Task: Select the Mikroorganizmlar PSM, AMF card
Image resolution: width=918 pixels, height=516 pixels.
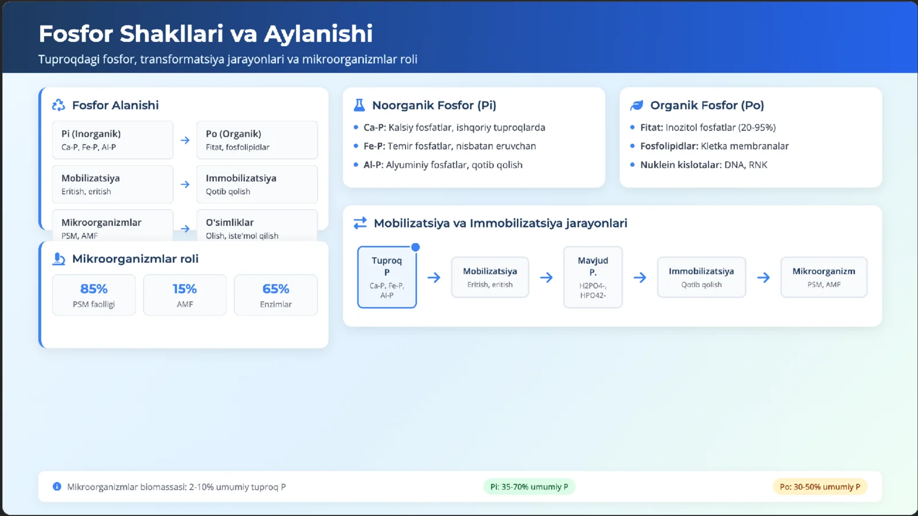Action: coord(112,225)
